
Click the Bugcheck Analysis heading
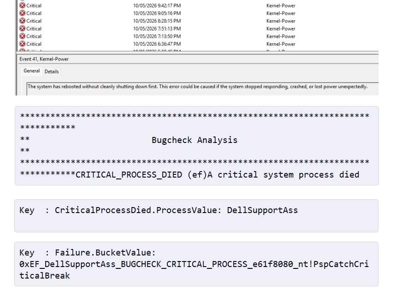click(195, 140)
